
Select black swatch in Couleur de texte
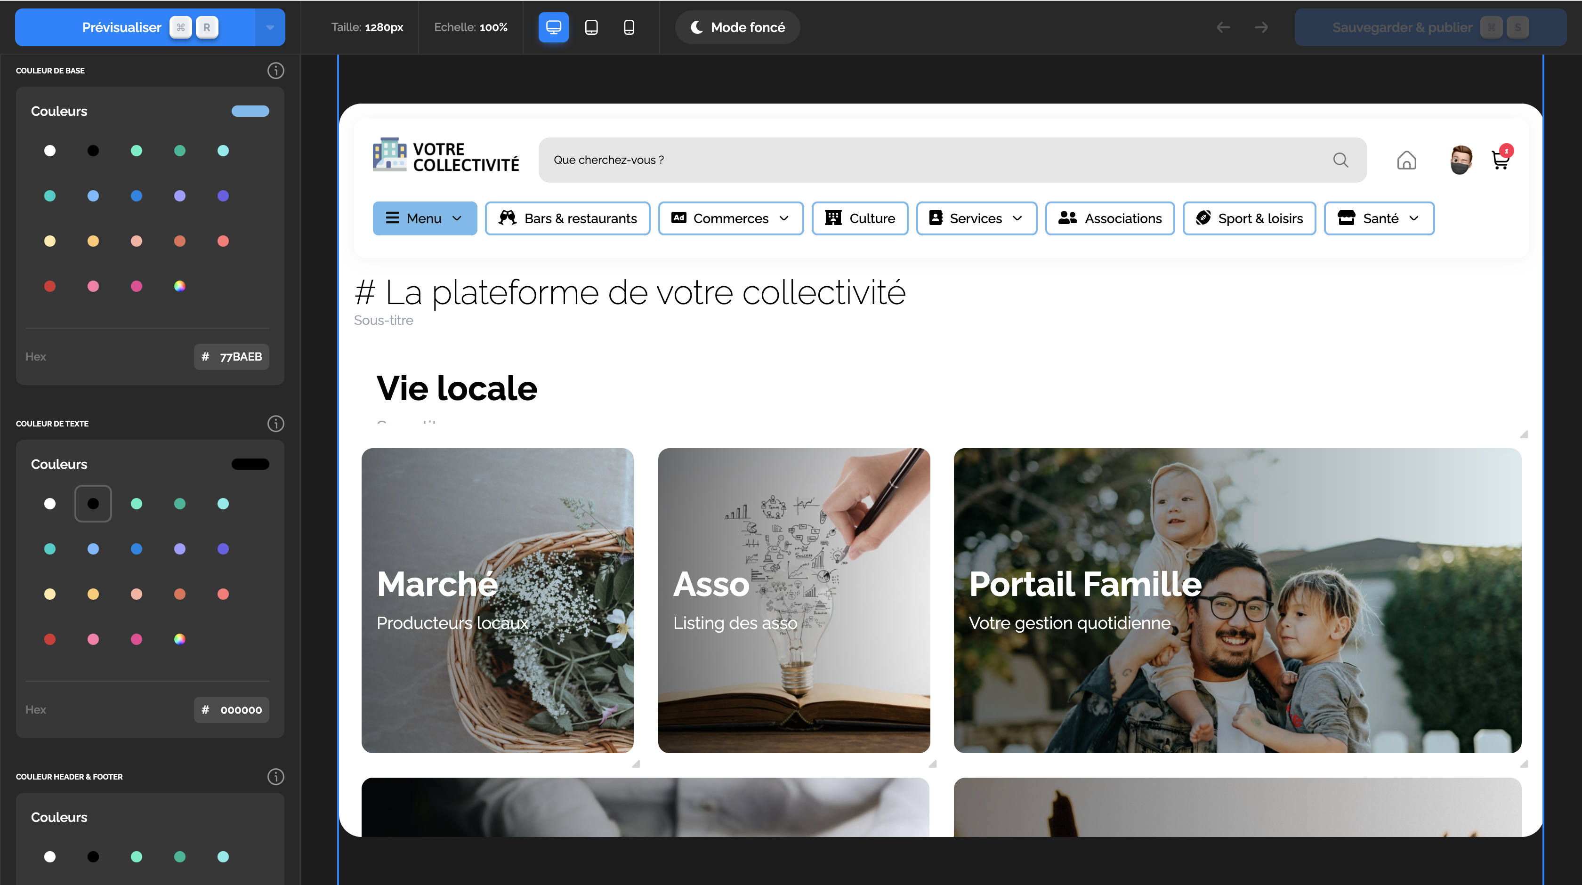[93, 504]
